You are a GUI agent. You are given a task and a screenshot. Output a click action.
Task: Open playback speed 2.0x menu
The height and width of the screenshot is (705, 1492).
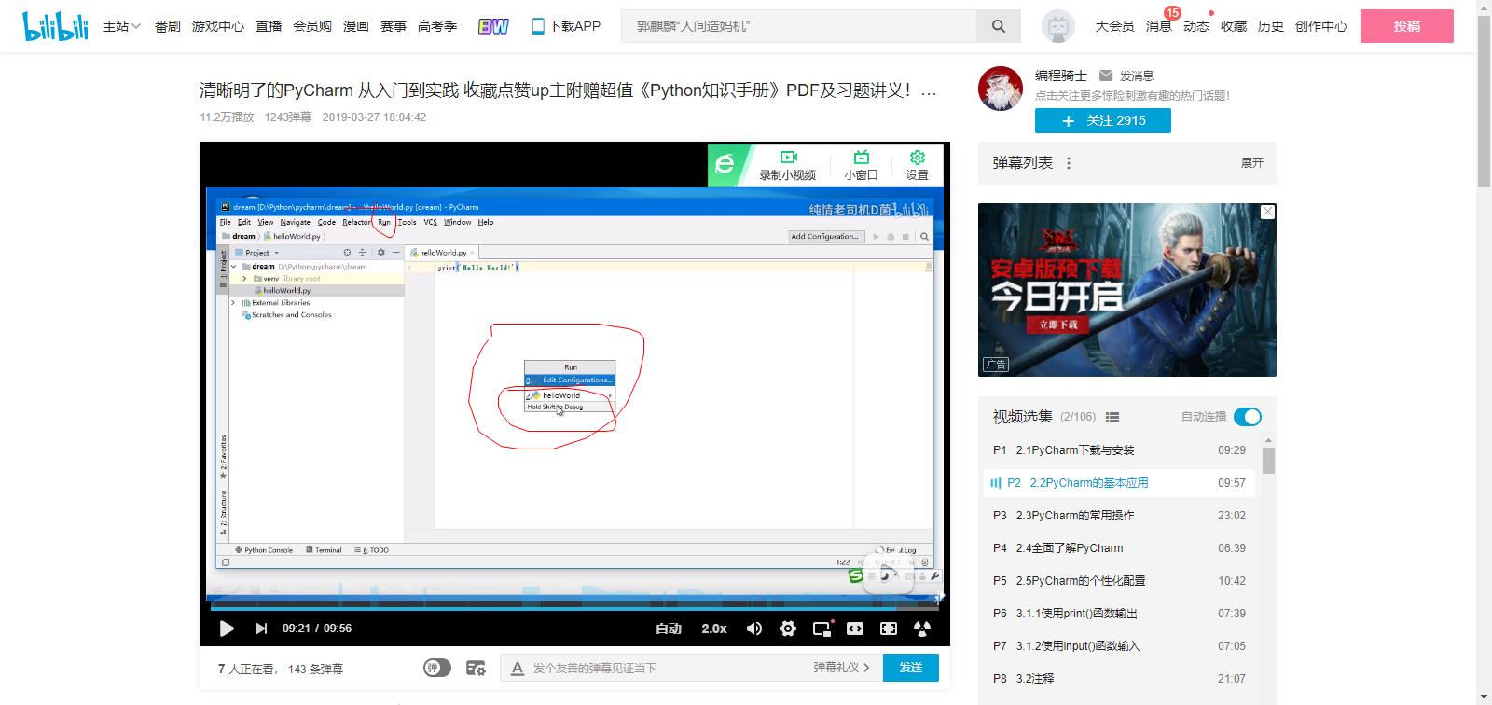click(714, 629)
